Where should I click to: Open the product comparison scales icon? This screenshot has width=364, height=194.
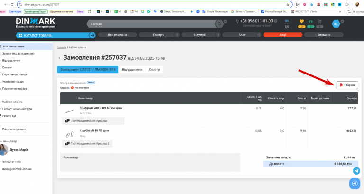(310, 22)
